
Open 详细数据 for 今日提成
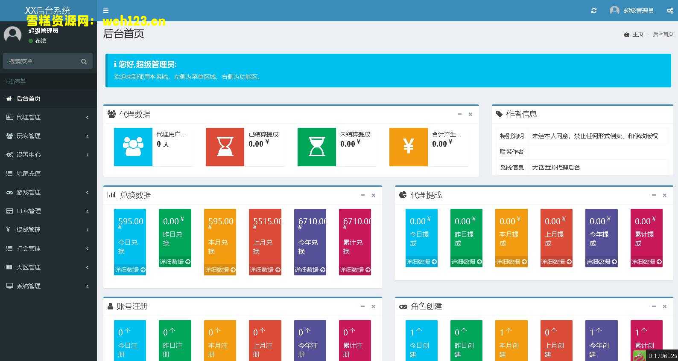(421, 262)
